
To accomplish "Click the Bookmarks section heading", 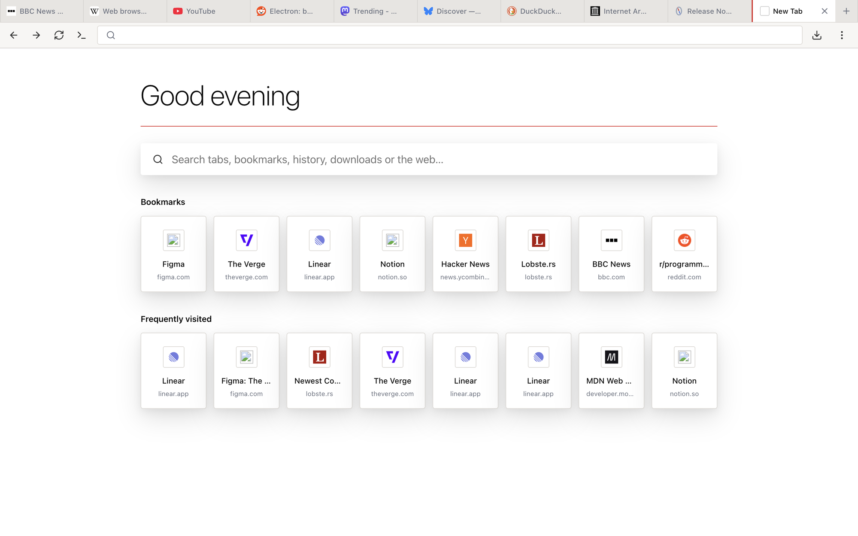I will [x=163, y=202].
